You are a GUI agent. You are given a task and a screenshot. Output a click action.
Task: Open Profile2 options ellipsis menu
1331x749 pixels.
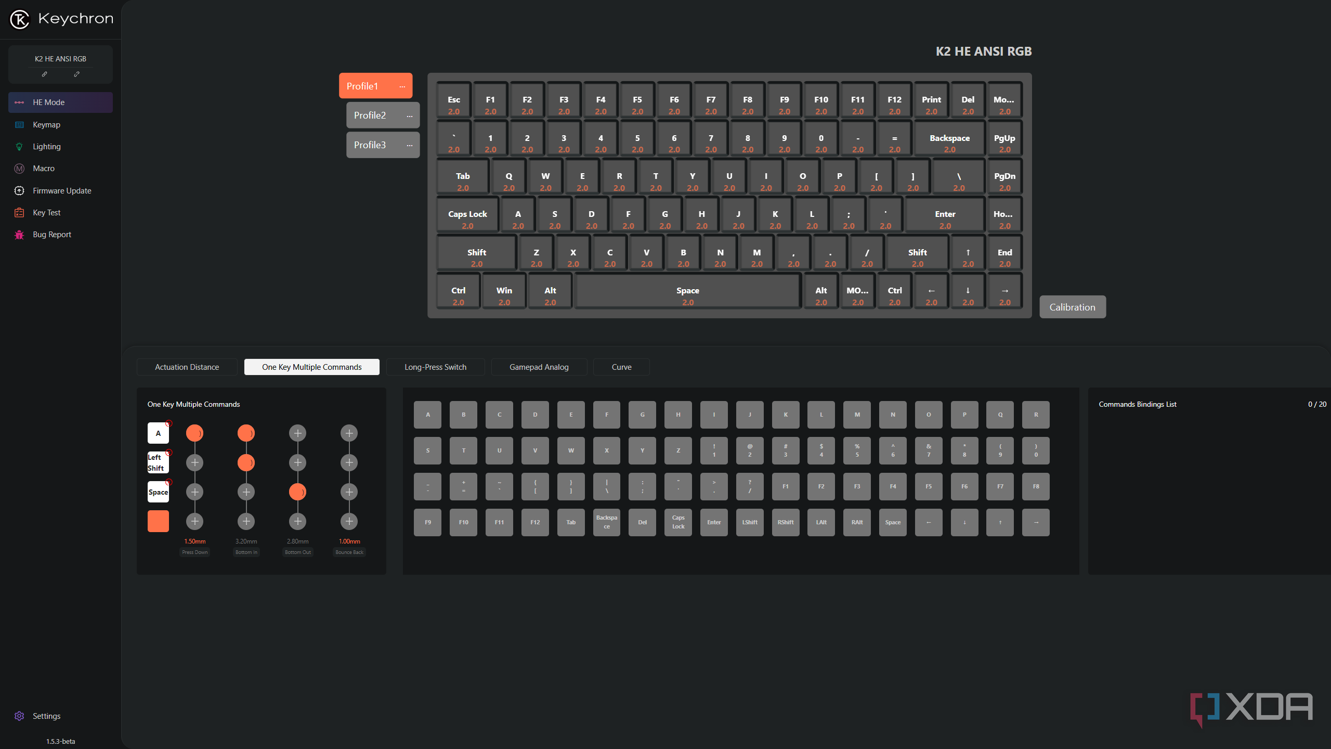tap(409, 116)
